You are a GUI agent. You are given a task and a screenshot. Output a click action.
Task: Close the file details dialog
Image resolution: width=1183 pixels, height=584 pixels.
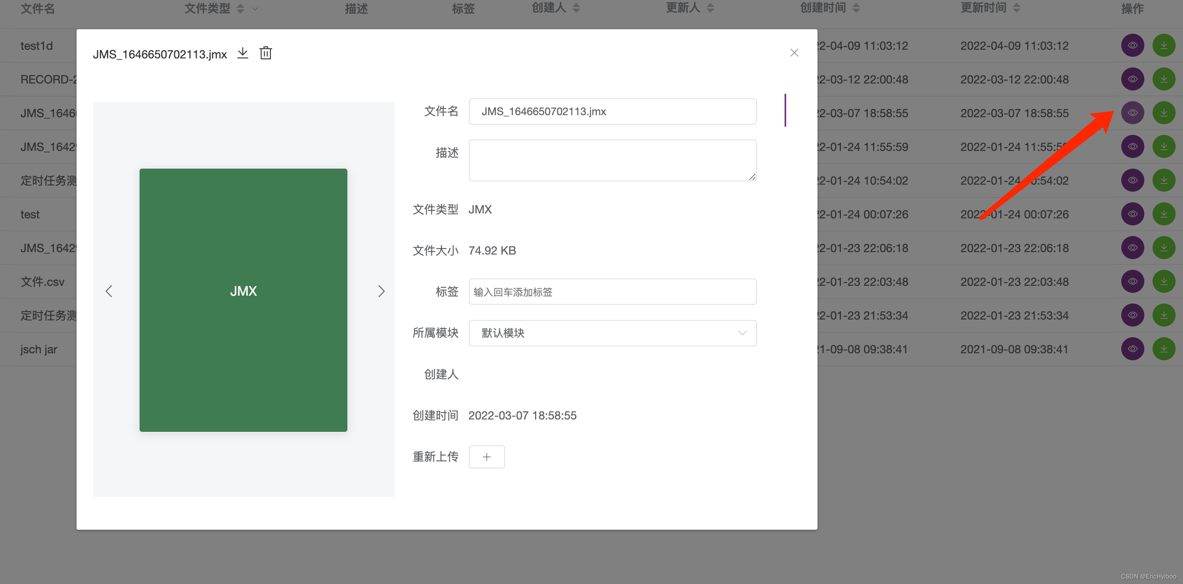(x=794, y=53)
